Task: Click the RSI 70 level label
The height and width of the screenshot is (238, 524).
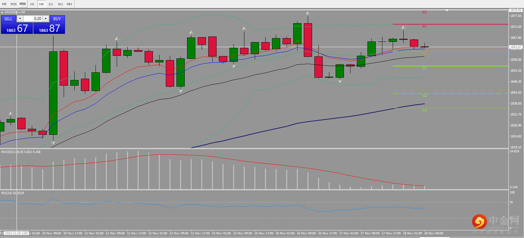Action: click(511, 202)
